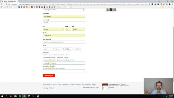The image size is (174, 98).
Task: Click the Phone number field
Action: click(x=64, y=36)
